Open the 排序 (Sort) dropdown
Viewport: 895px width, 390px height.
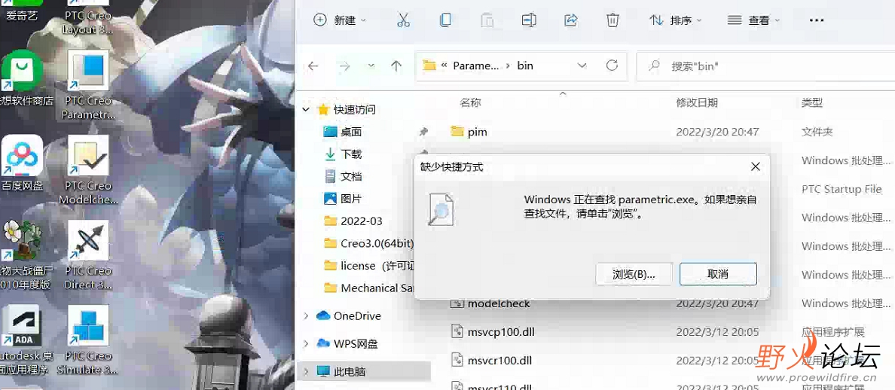click(676, 20)
